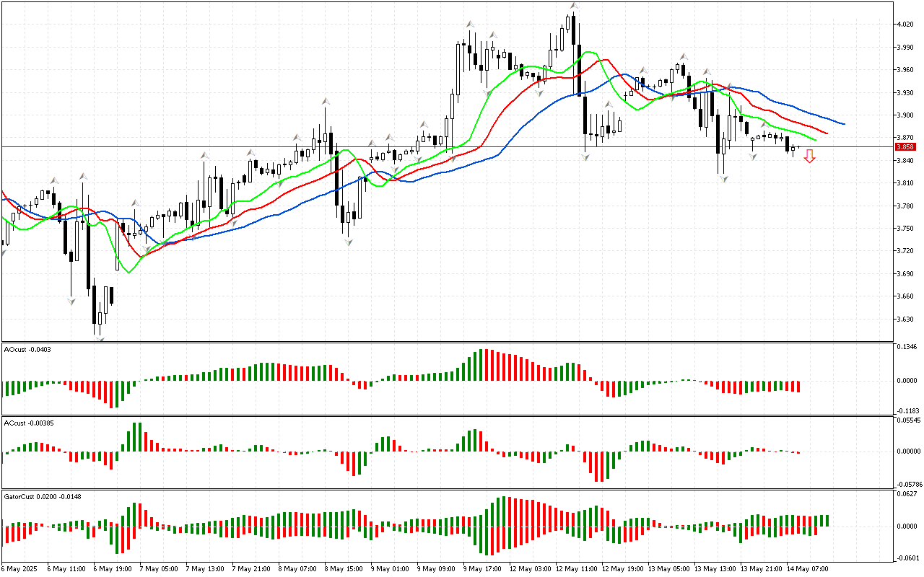Click the fractal arrow above the highest candle
The width and height of the screenshot is (924, 577).
click(573, 6)
